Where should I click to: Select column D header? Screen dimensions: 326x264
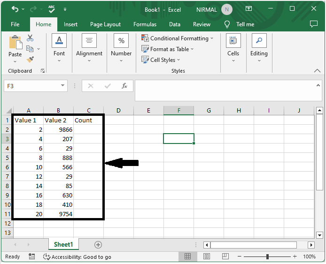point(118,110)
